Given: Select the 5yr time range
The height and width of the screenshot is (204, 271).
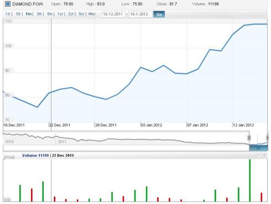Looking at the screenshot, I should click(x=81, y=14).
